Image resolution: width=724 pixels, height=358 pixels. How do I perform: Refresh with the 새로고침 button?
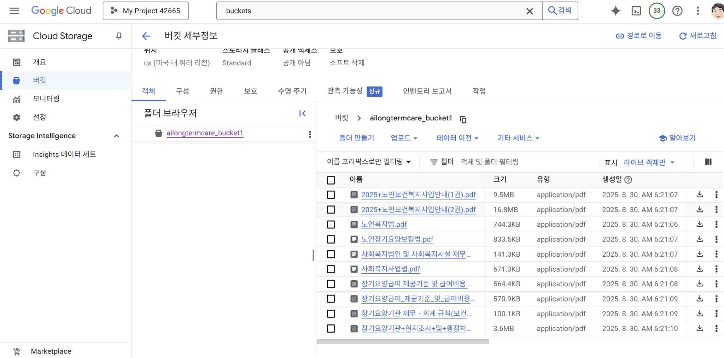[698, 36]
